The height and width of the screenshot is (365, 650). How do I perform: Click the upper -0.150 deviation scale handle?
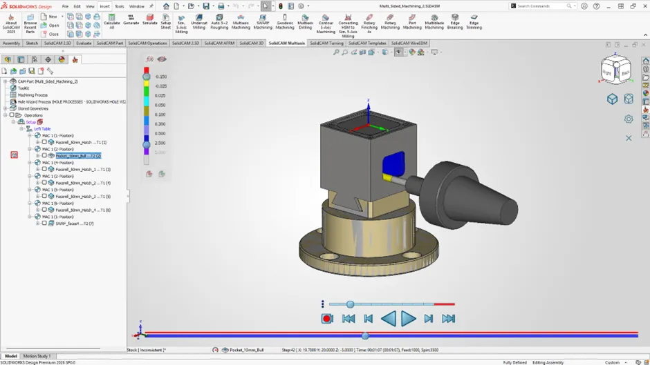147,77
